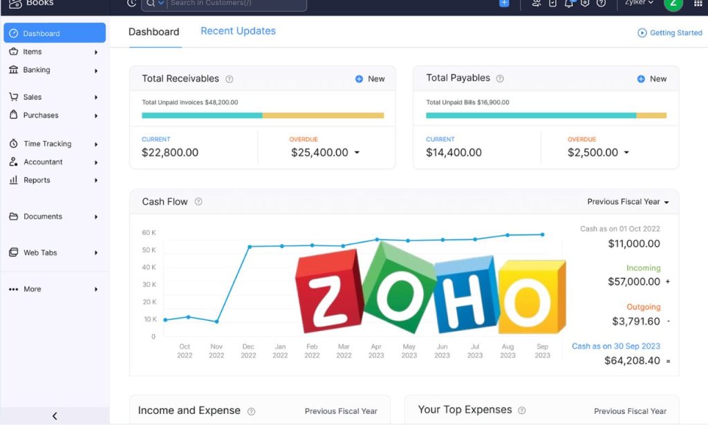The height and width of the screenshot is (425, 708).
Task: Open the notifications bell icon
Action: (x=569, y=3)
